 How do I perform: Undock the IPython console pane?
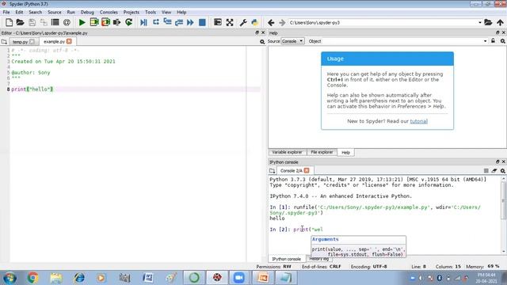click(x=497, y=161)
